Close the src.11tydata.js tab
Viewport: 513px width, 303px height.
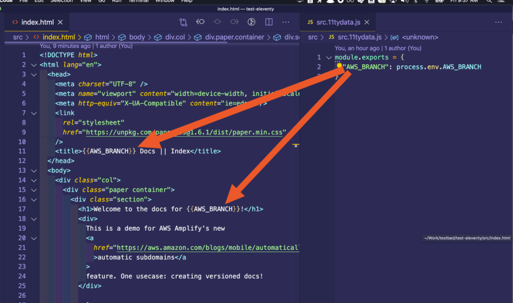click(x=367, y=22)
